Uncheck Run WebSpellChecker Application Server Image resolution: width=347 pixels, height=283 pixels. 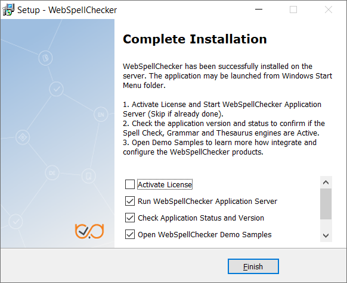130,201
